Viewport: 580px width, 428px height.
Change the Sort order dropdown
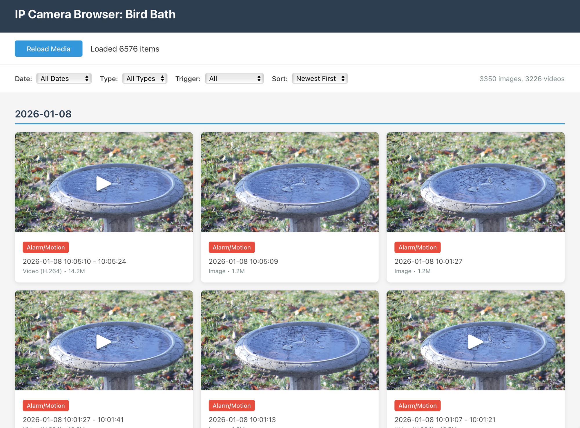pyautogui.click(x=320, y=78)
